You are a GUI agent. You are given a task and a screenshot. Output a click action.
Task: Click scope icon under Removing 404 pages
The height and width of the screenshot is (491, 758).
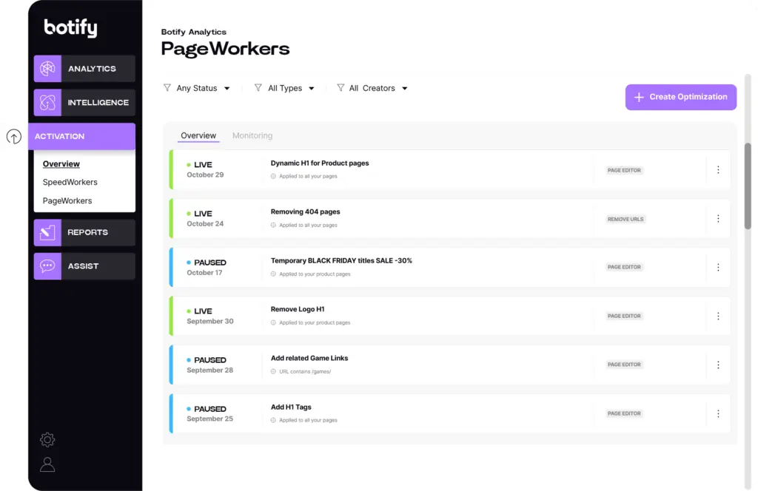[273, 225]
